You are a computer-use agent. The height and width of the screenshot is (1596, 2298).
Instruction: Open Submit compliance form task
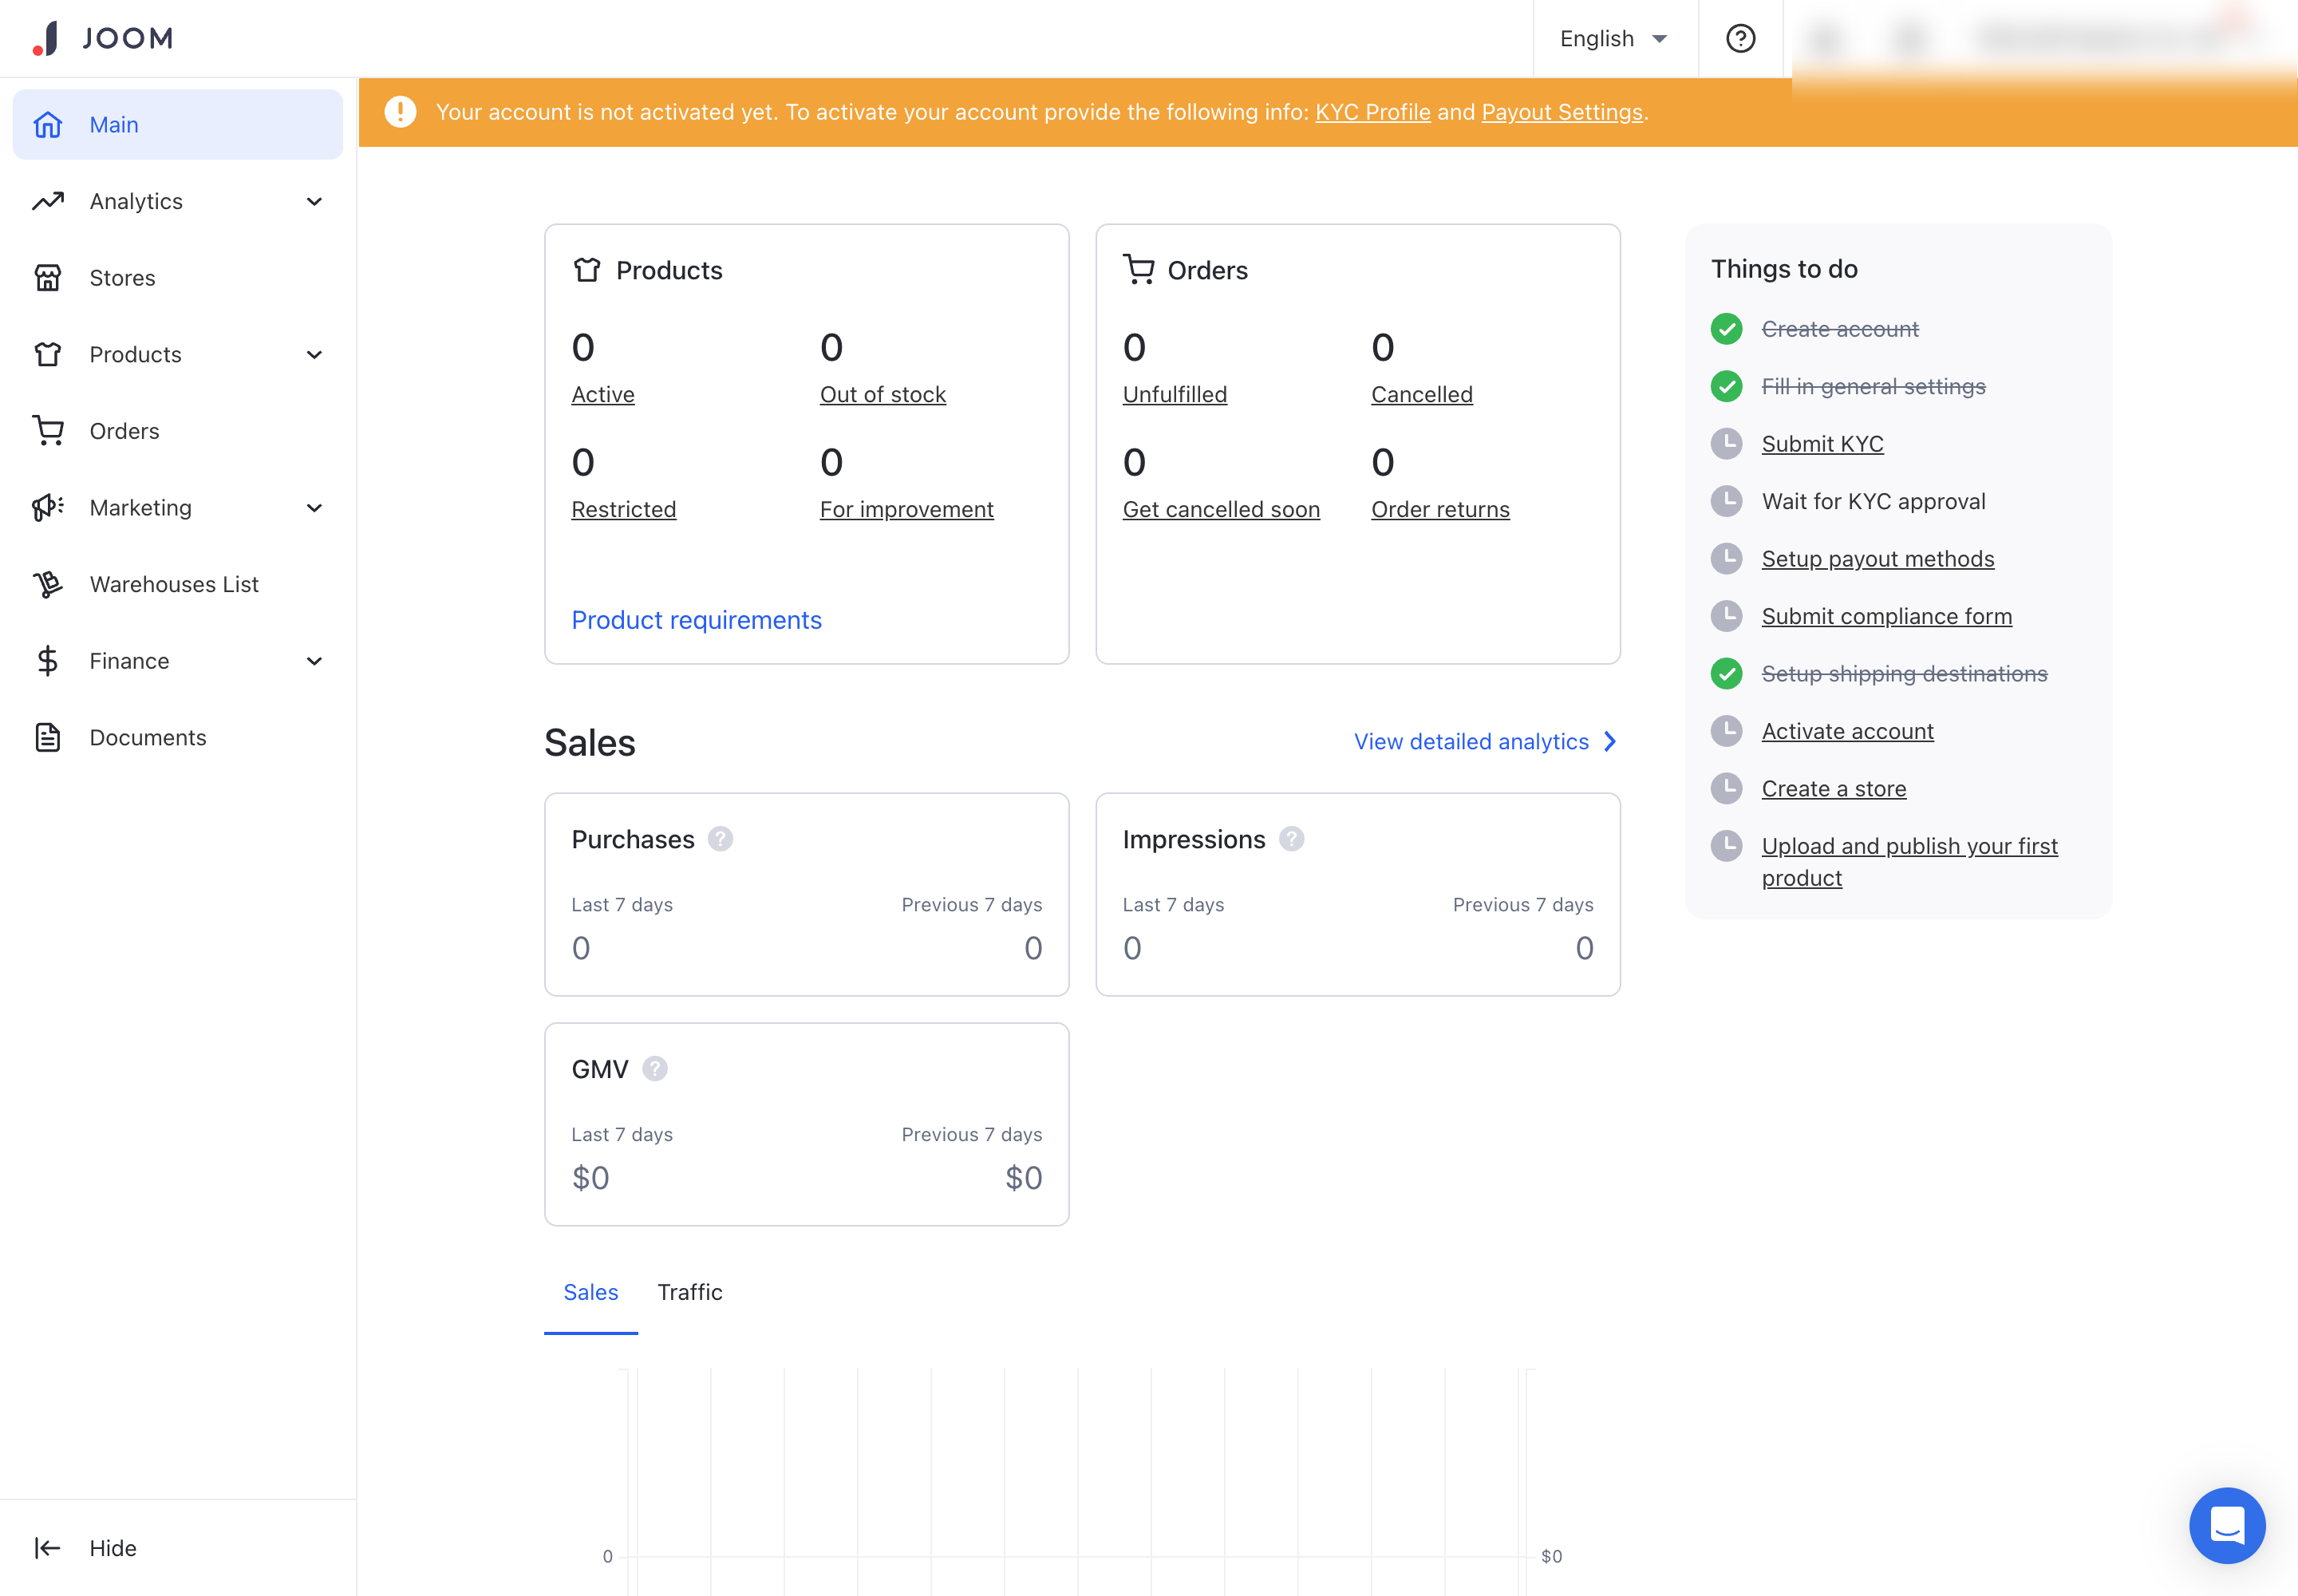coord(1886,616)
